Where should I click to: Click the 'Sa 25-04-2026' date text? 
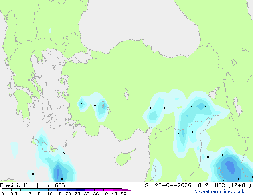click(x=168, y=185)
